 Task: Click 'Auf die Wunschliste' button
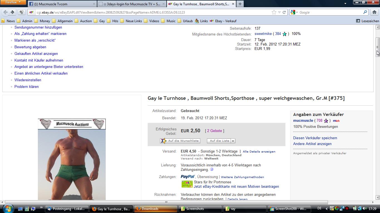pyautogui.click(x=180, y=141)
